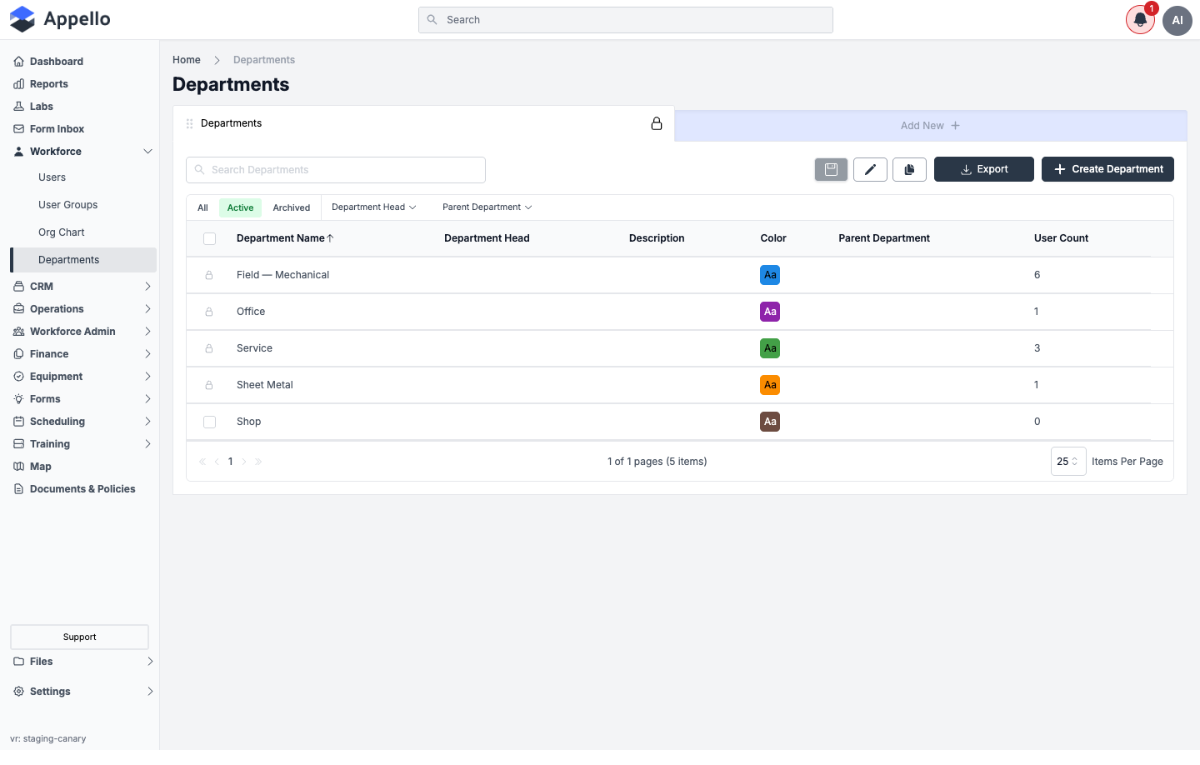Image resolution: width=1200 pixels, height=765 pixels.
Task: Jump to the first page arrow
Action: pos(202,462)
